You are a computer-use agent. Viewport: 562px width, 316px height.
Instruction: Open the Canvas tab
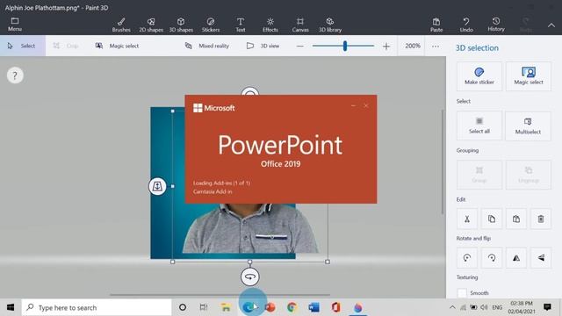coord(300,25)
